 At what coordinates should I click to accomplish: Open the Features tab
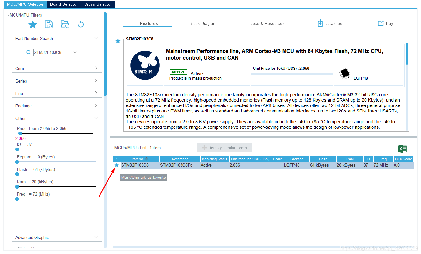pos(149,23)
